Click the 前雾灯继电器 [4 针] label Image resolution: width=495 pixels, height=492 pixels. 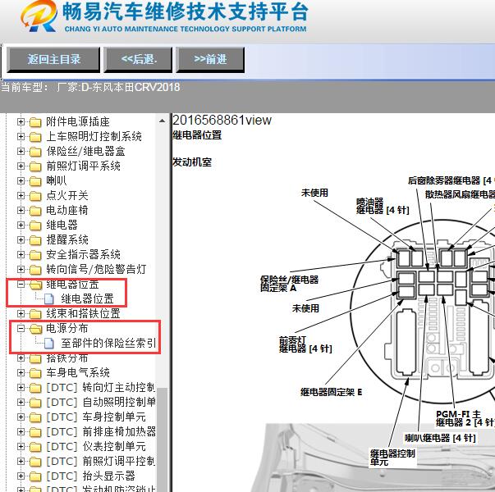305,344
